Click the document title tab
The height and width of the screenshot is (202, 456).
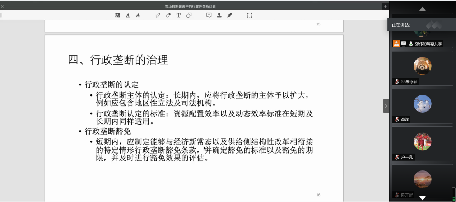pyautogui.click(x=190, y=6)
